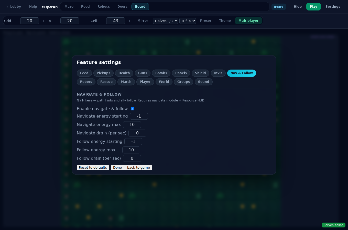This screenshot has height=230, width=348.
Task: Open the Panels feature tab
Action: tap(181, 73)
